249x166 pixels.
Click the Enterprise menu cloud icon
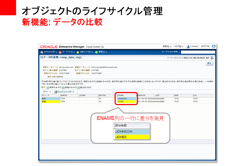pos(42,52)
